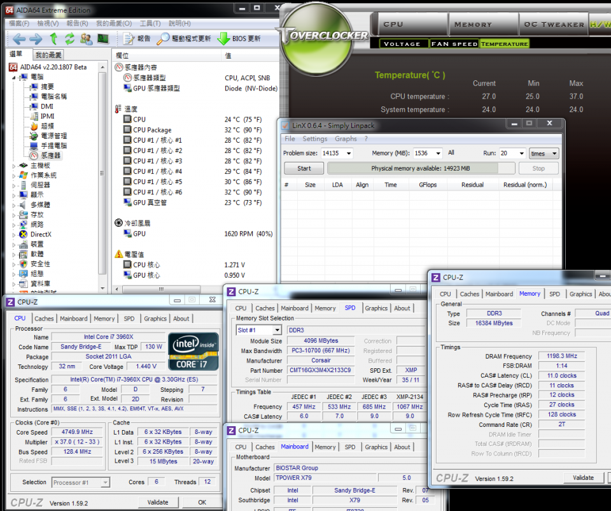
Task: Click the AIDA64 back arrow icon
Action: [x=19, y=39]
